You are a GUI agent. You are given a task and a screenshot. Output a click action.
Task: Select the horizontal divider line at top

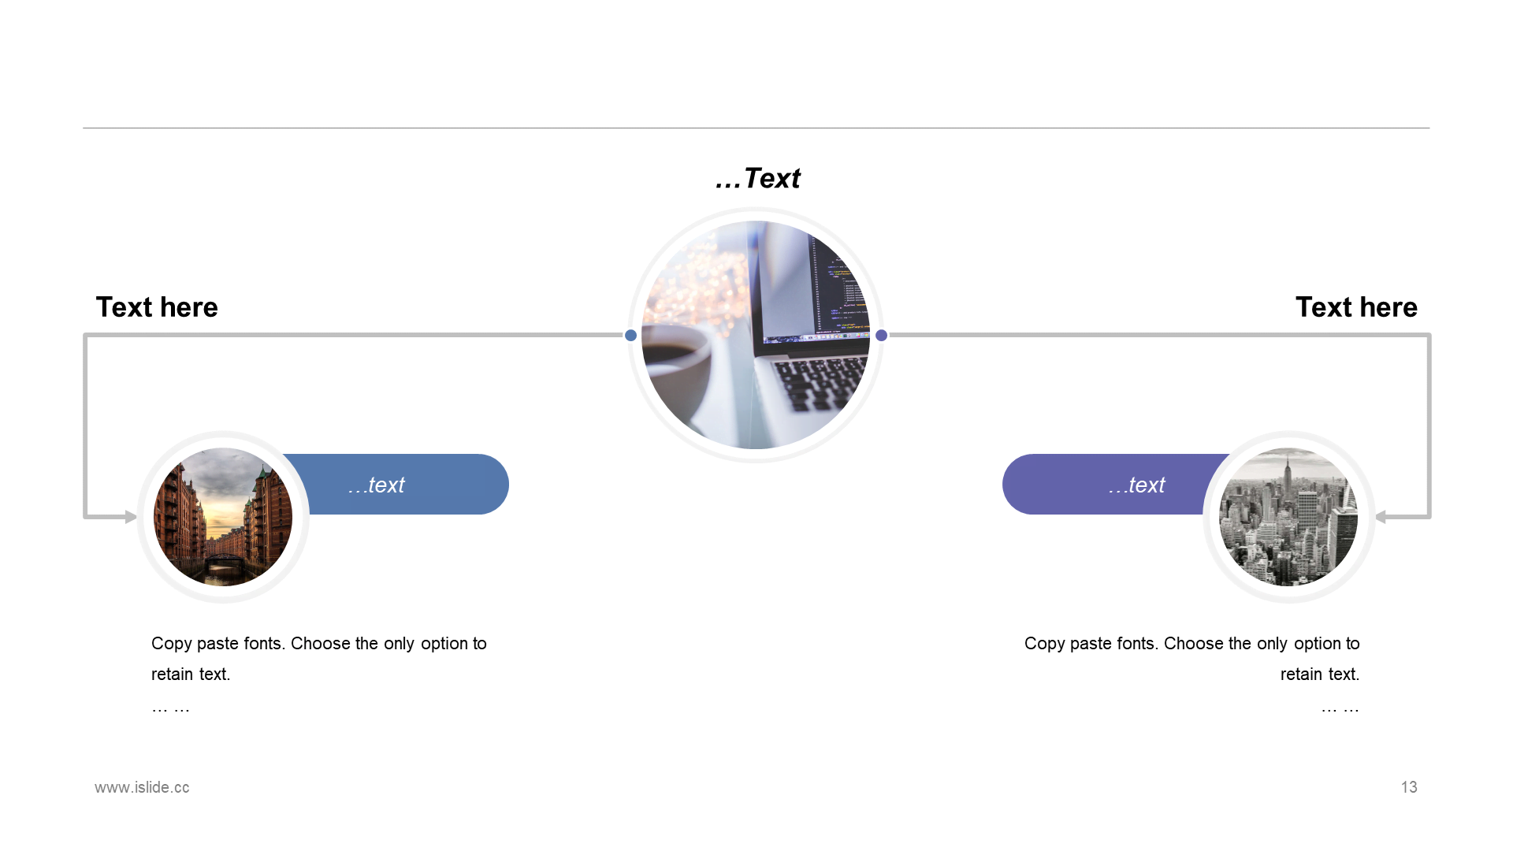click(x=756, y=128)
